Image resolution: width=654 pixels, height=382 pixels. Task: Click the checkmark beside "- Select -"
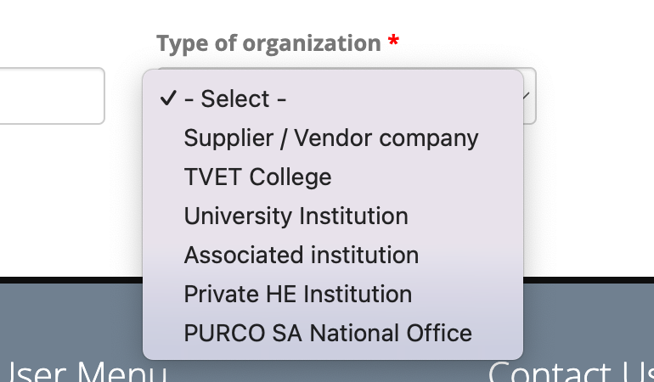tap(167, 99)
